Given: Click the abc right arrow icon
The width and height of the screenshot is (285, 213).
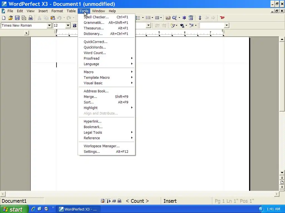Looking at the screenshot, I should click(x=164, y=26).
